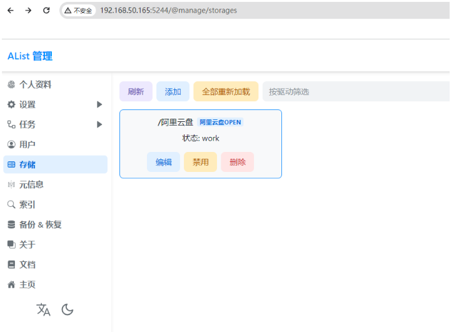
Task: Reload the page using browser refresh button
Action: click(46, 11)
